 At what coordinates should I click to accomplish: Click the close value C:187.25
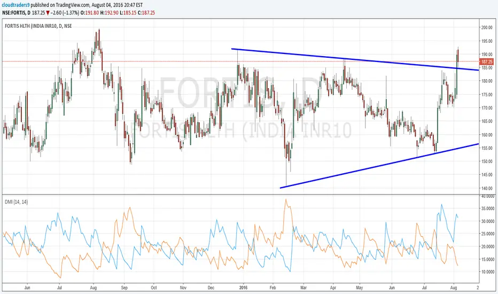(x=146, y=13)
